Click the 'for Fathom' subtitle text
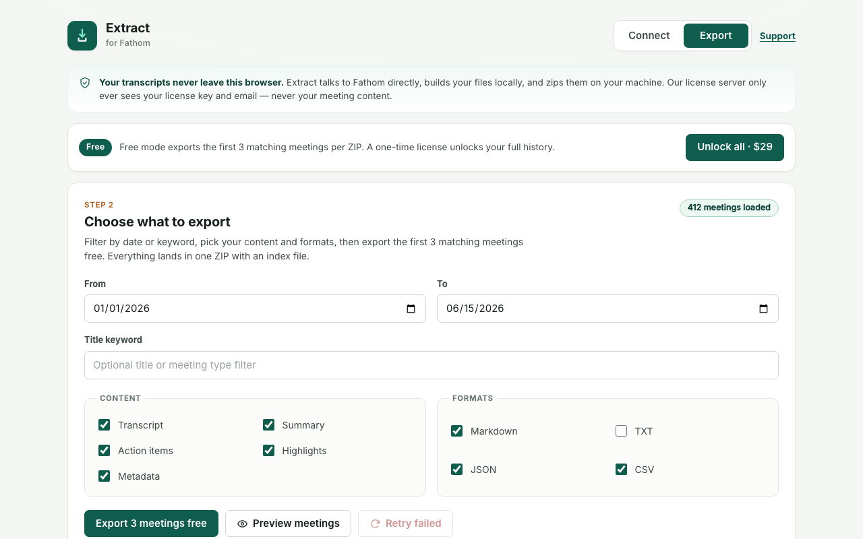The width and height of the screenshot is (863, 539). point(128,43)
